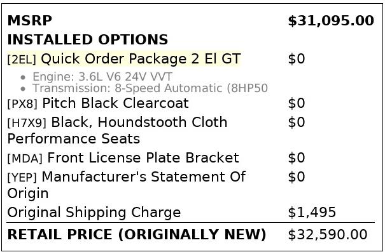The height and width of the screenshot is (252, 385).
Task: Click the RETAIL PRICE (ORIGINALLY NEW) label
Action: [137, 235]
